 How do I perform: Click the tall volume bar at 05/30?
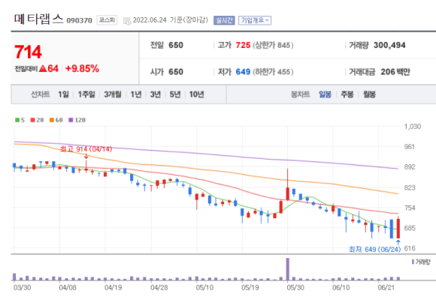288,269
